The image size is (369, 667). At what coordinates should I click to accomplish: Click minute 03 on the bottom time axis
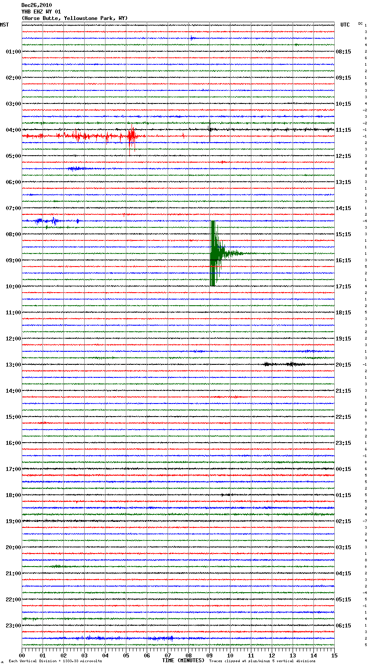[84, 655]
